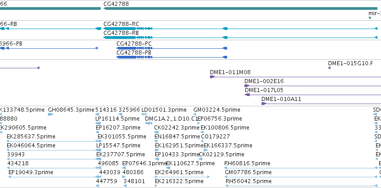381x188 pixels.
Task: Select the EK166337.5prime label
Action: (228, 146)
